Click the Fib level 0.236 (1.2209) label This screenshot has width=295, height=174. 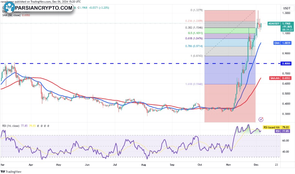(x=194, y=21)
